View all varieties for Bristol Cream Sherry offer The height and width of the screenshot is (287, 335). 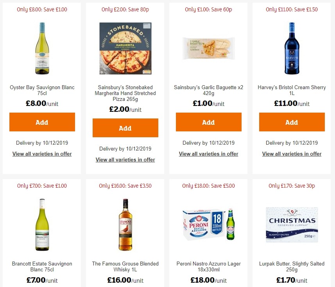point(292,154)
